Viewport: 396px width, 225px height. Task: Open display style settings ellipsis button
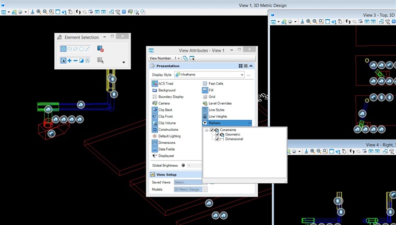tap(248, 75)
